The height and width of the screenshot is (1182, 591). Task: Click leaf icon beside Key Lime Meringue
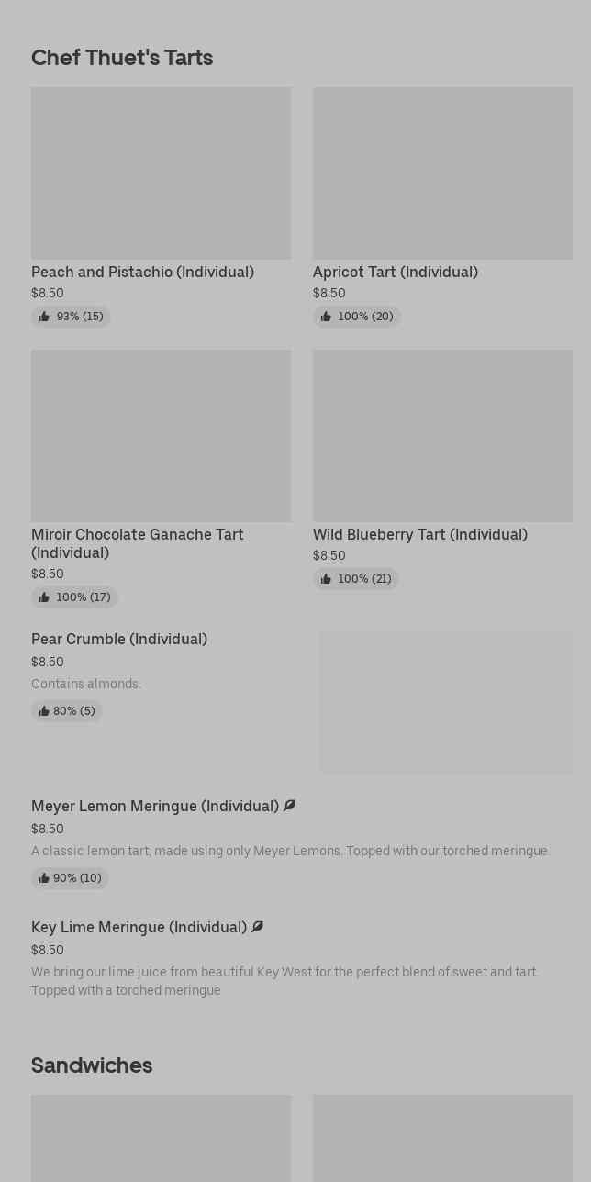click(x=257, y=927)
